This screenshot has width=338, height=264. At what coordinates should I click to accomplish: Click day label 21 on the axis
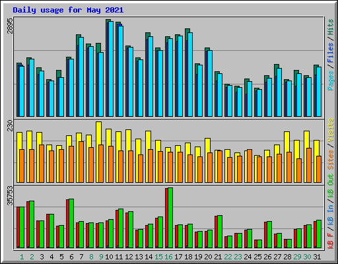[x=218, y=257]
